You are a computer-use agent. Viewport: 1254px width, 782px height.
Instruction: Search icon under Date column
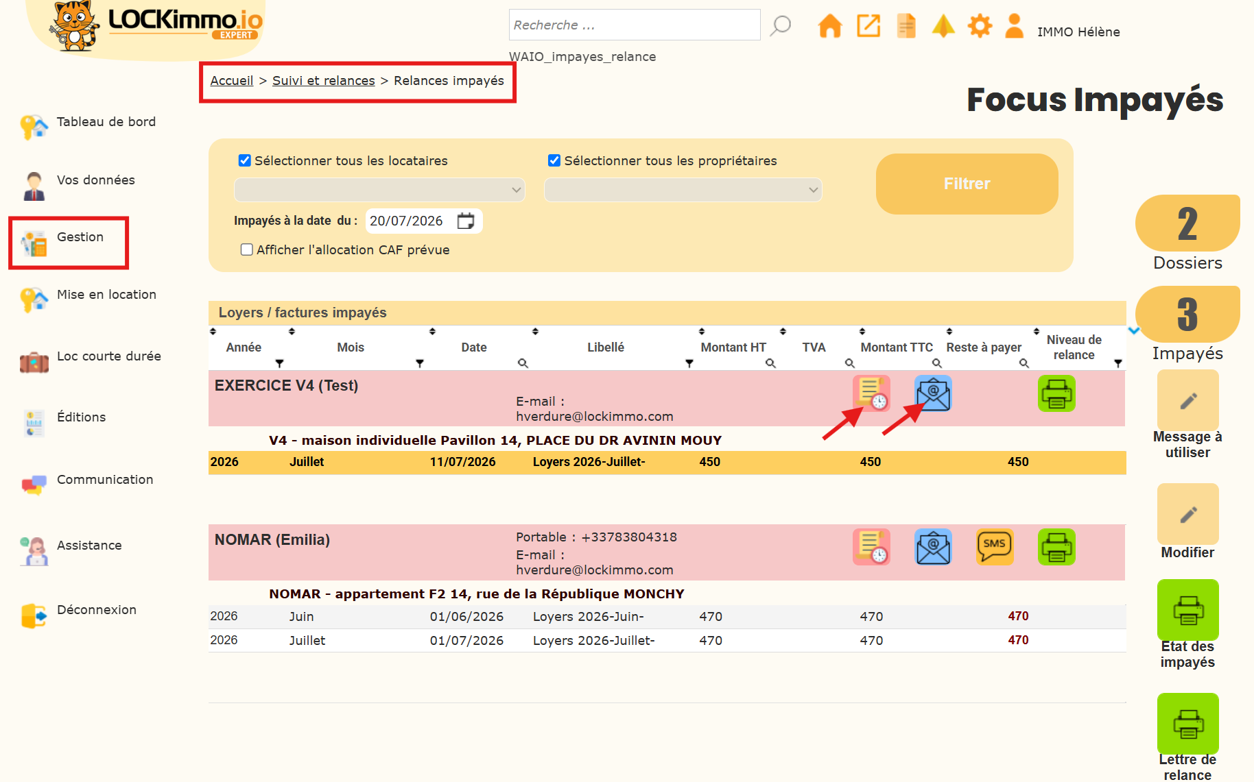pos(523,363)
